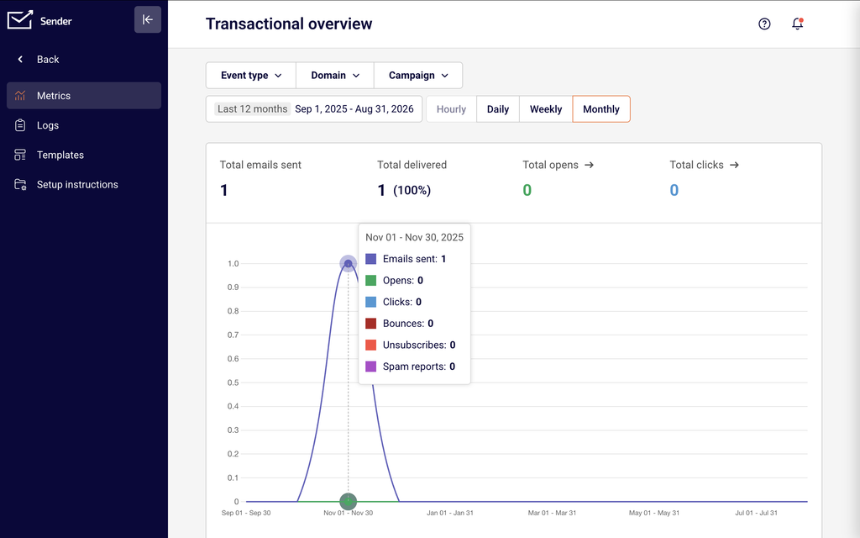Click the Total delivered label
The height and width of the screenshot is (538, 860).
[412, 165]
